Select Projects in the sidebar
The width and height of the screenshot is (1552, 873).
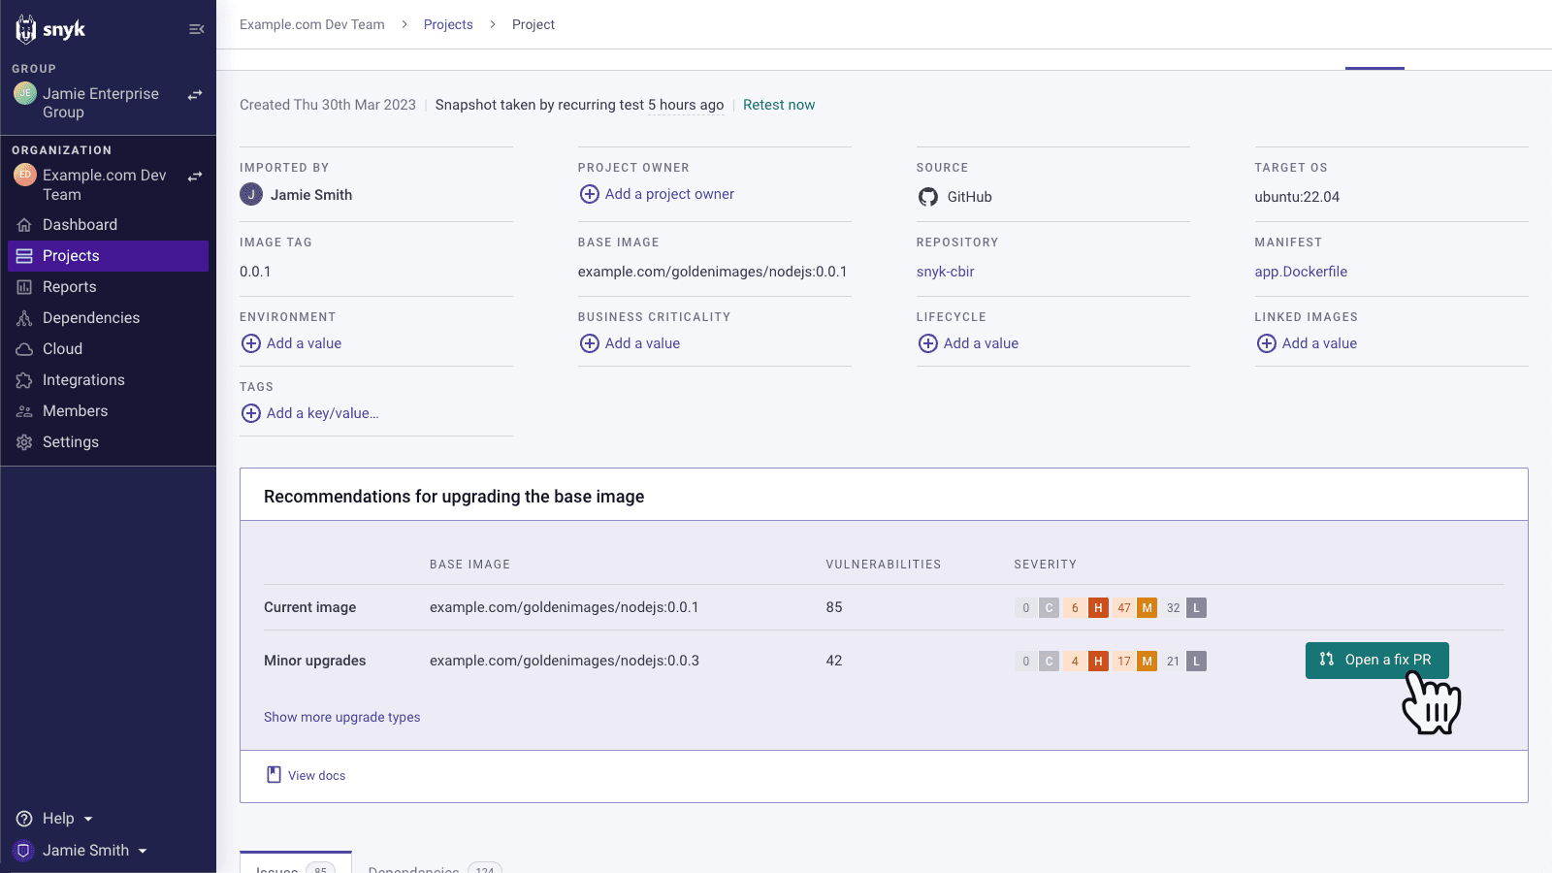[108, 256]
